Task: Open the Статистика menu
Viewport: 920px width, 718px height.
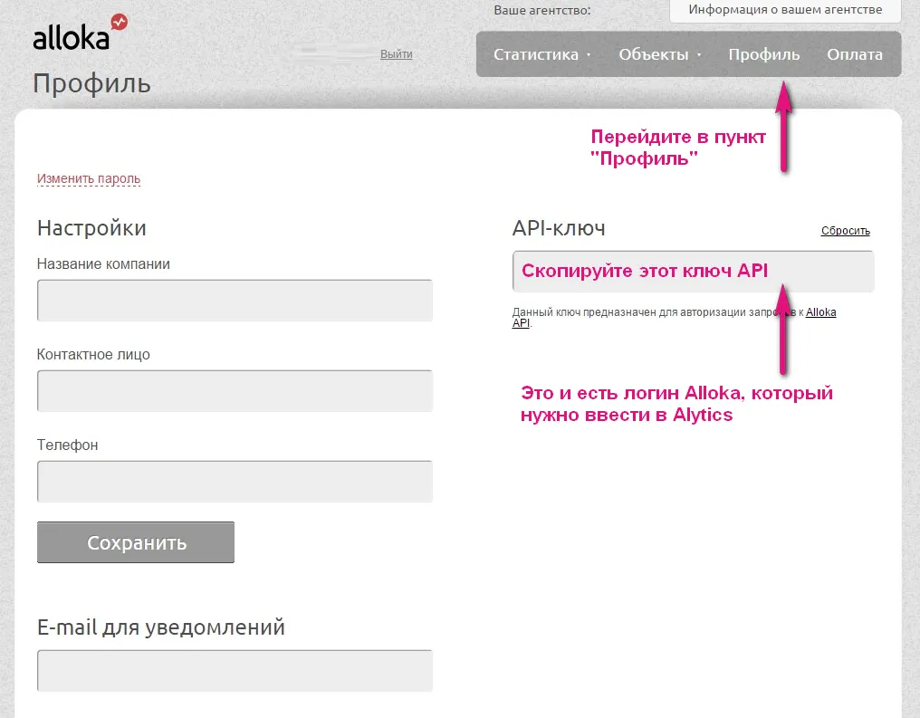Action: pos(541,54)
